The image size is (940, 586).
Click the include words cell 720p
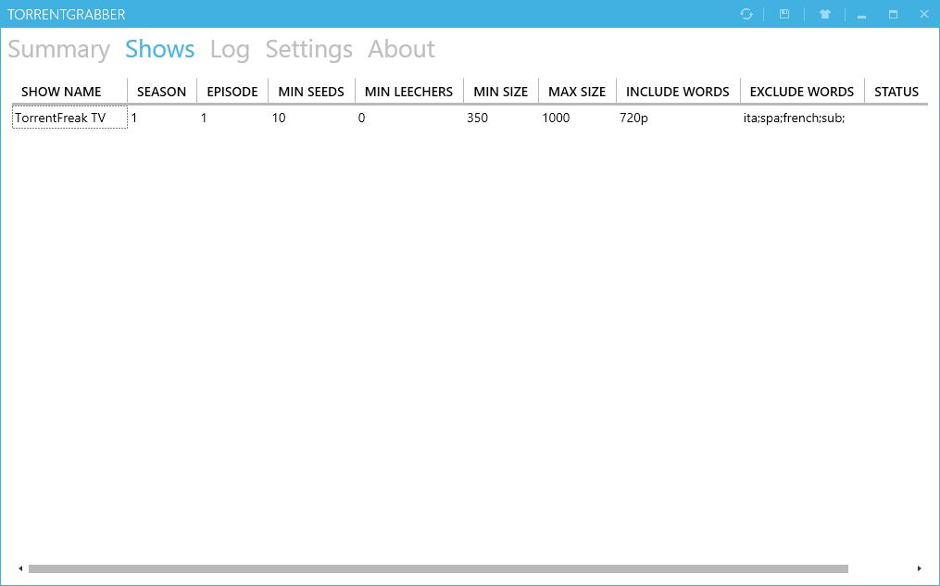click(633, 118)
